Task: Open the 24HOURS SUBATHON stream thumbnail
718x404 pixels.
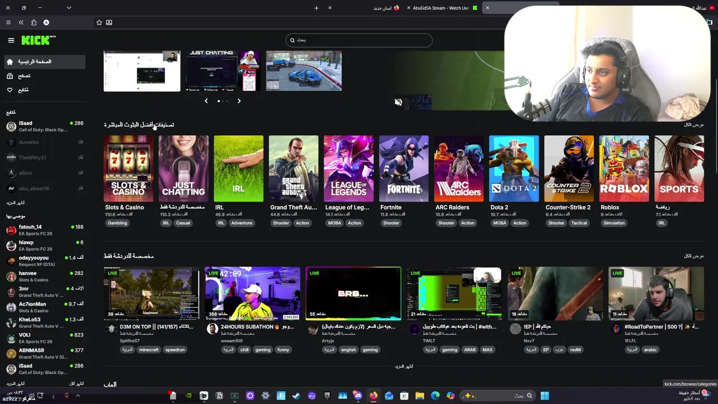Action: point(252,293)
